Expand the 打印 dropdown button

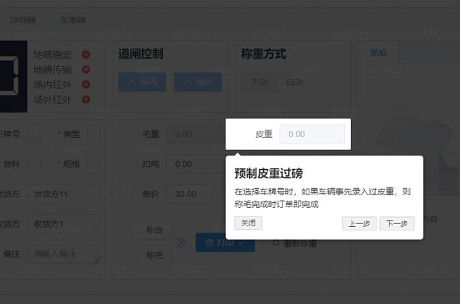click(x=224, y=242)
